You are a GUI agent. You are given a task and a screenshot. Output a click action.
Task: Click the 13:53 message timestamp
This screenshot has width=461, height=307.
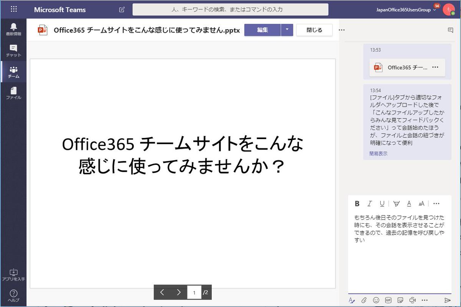point(375,50)
